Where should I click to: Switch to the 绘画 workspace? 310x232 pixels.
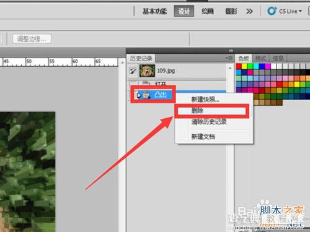[208, 11]
